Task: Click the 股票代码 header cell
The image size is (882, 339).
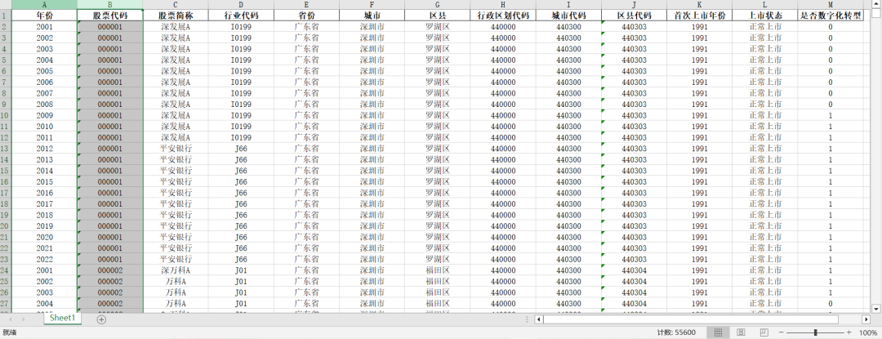Action: (110, 16)
